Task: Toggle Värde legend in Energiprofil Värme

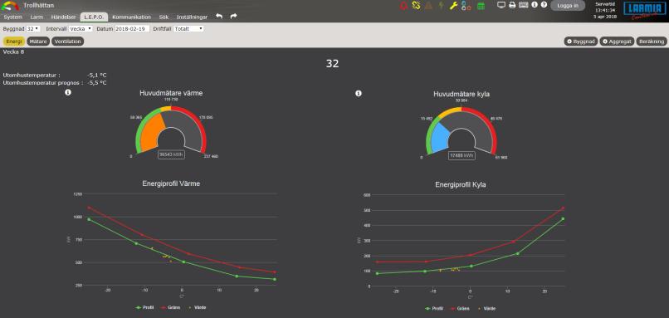Action: [x=197, y=307]
